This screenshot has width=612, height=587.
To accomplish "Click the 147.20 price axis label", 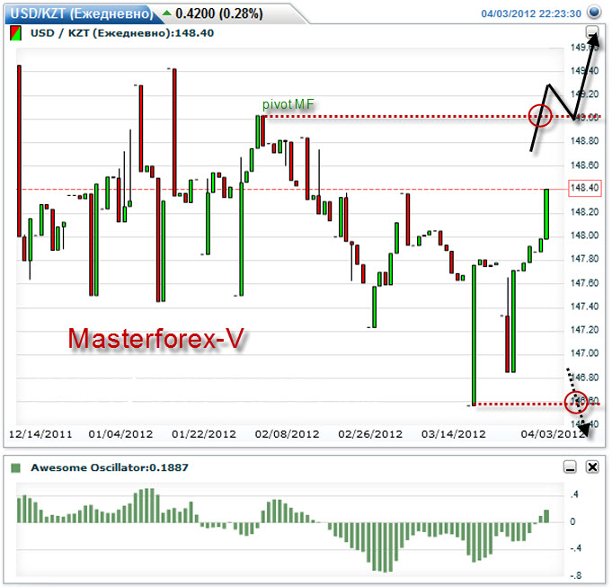I will tap(584, 330).
